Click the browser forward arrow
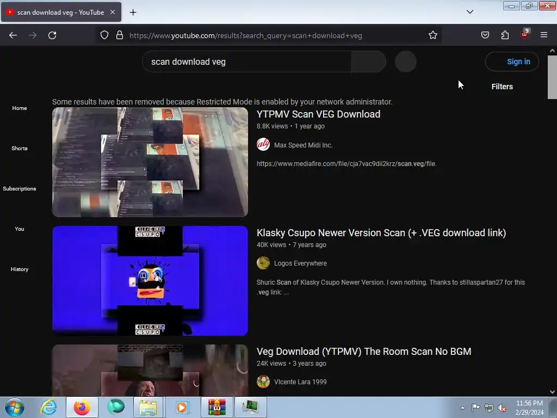This screenshot has height=418, width=557. click(x=33, y=35)
